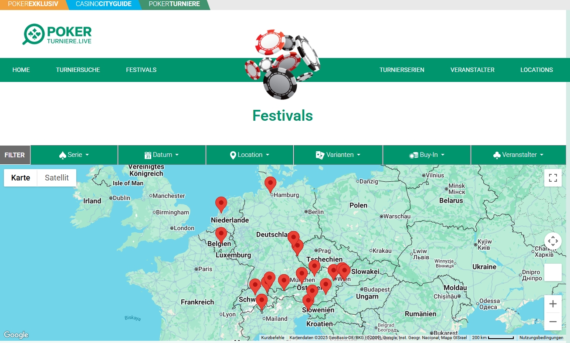This screenshot has width=570, height=343.
Task: Select the map pin north of Niederlande
Action: click(221, 204)
